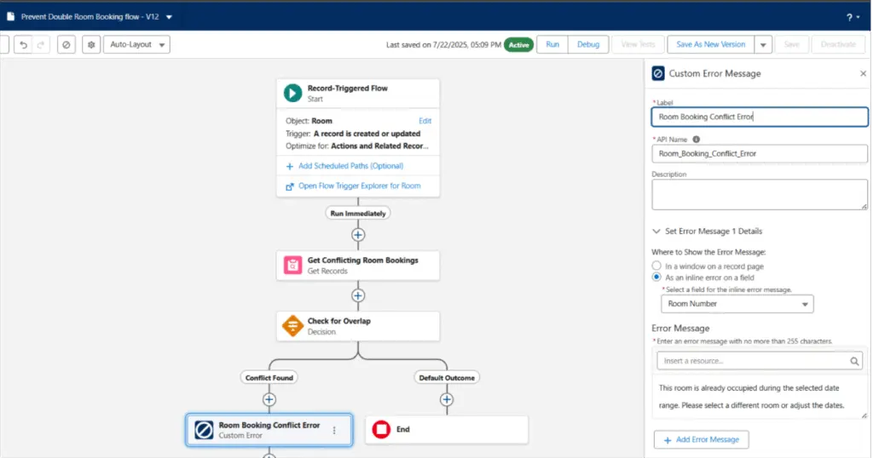This screenshot has height=458, width=873.
Task: Click Add Error Message button
Action: click(702, 439)
